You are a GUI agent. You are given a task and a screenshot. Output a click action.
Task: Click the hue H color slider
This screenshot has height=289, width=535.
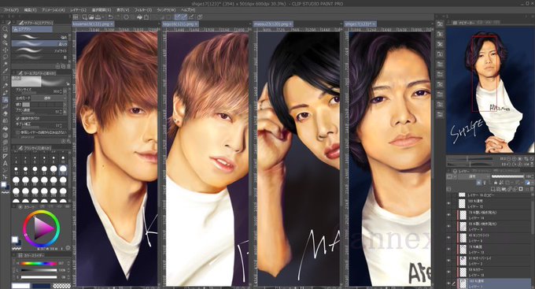[x=39, y=263]
